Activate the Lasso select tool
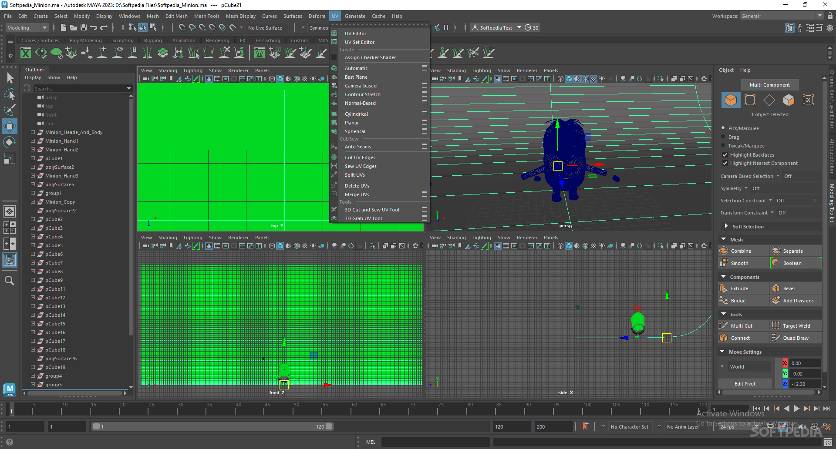 point(10,94)
